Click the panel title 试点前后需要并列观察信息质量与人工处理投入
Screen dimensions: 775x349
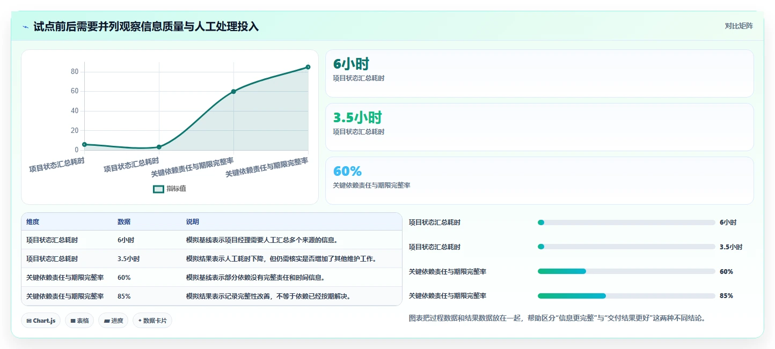[146, 26]
